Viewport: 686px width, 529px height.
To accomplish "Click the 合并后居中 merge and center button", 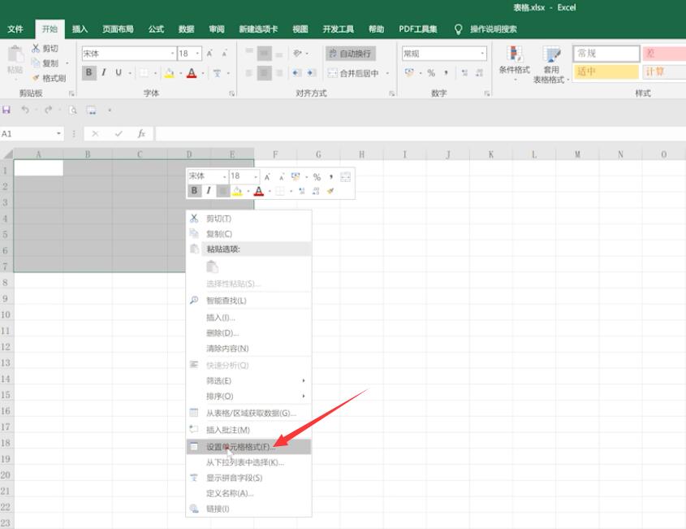I will tap(353, 73).
